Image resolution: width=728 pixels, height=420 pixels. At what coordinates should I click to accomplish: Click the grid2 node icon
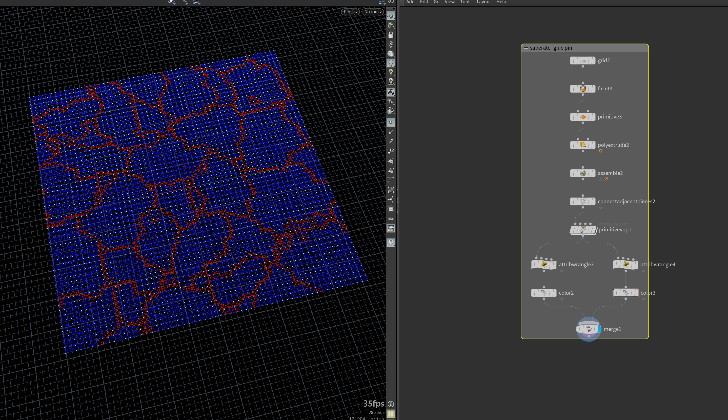click(583, 61)
